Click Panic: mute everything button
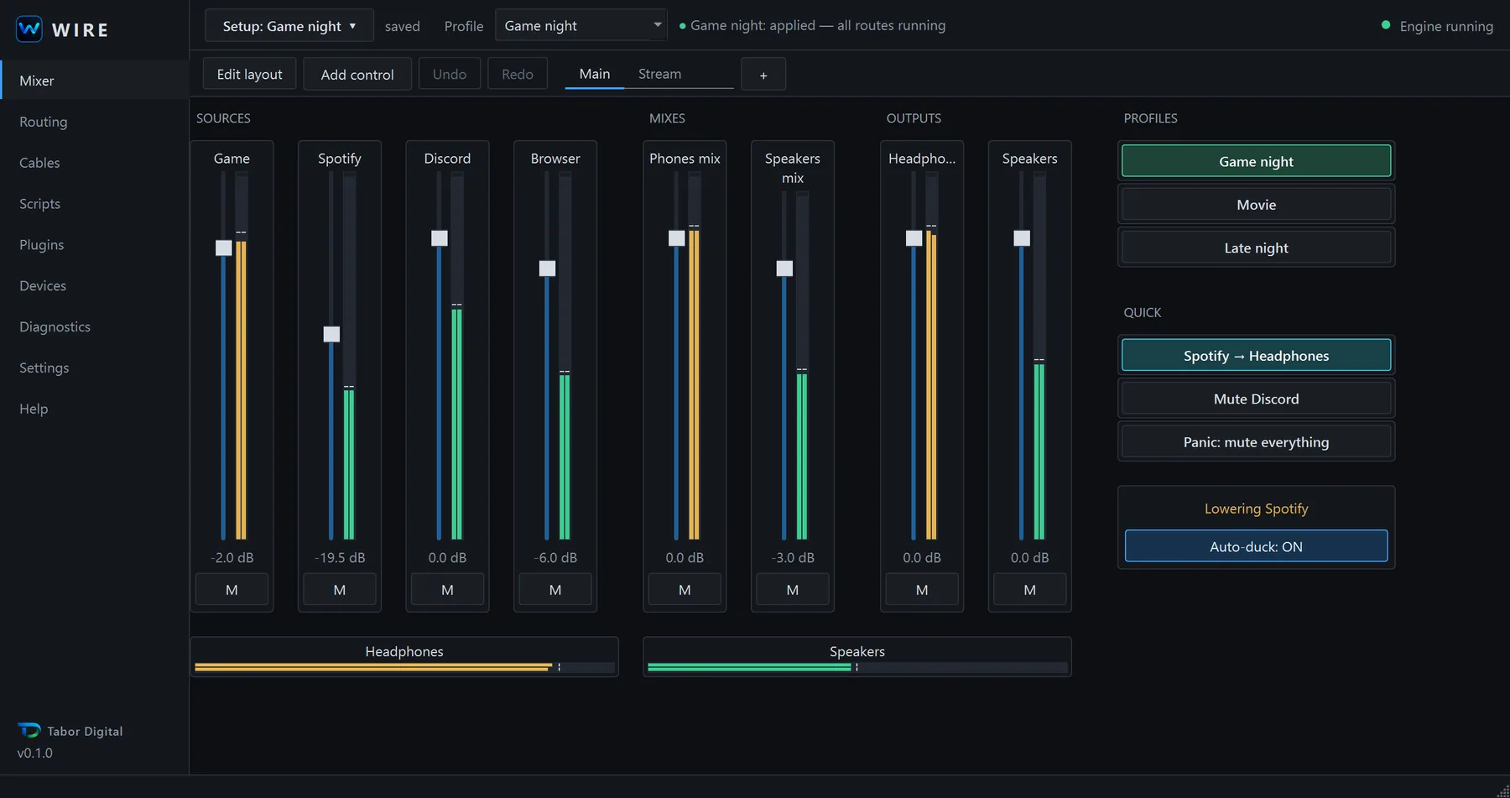The image size is (1510, 798). tap(1256, 442)
